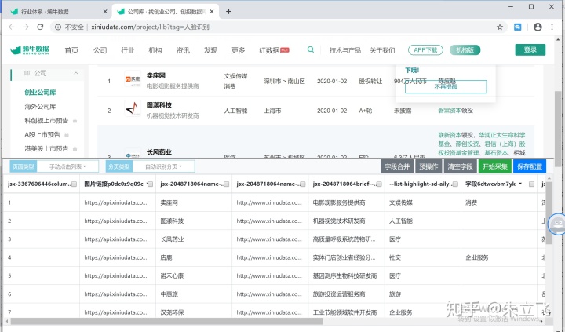Click the browser back arrow

click(12, 27)
